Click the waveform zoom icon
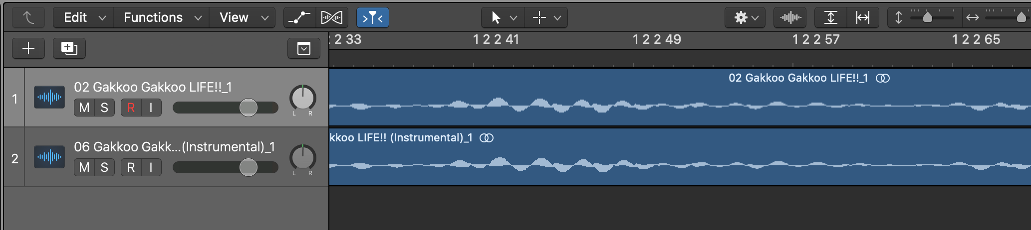The image size is (1031, 230). [x=790, y=18]
